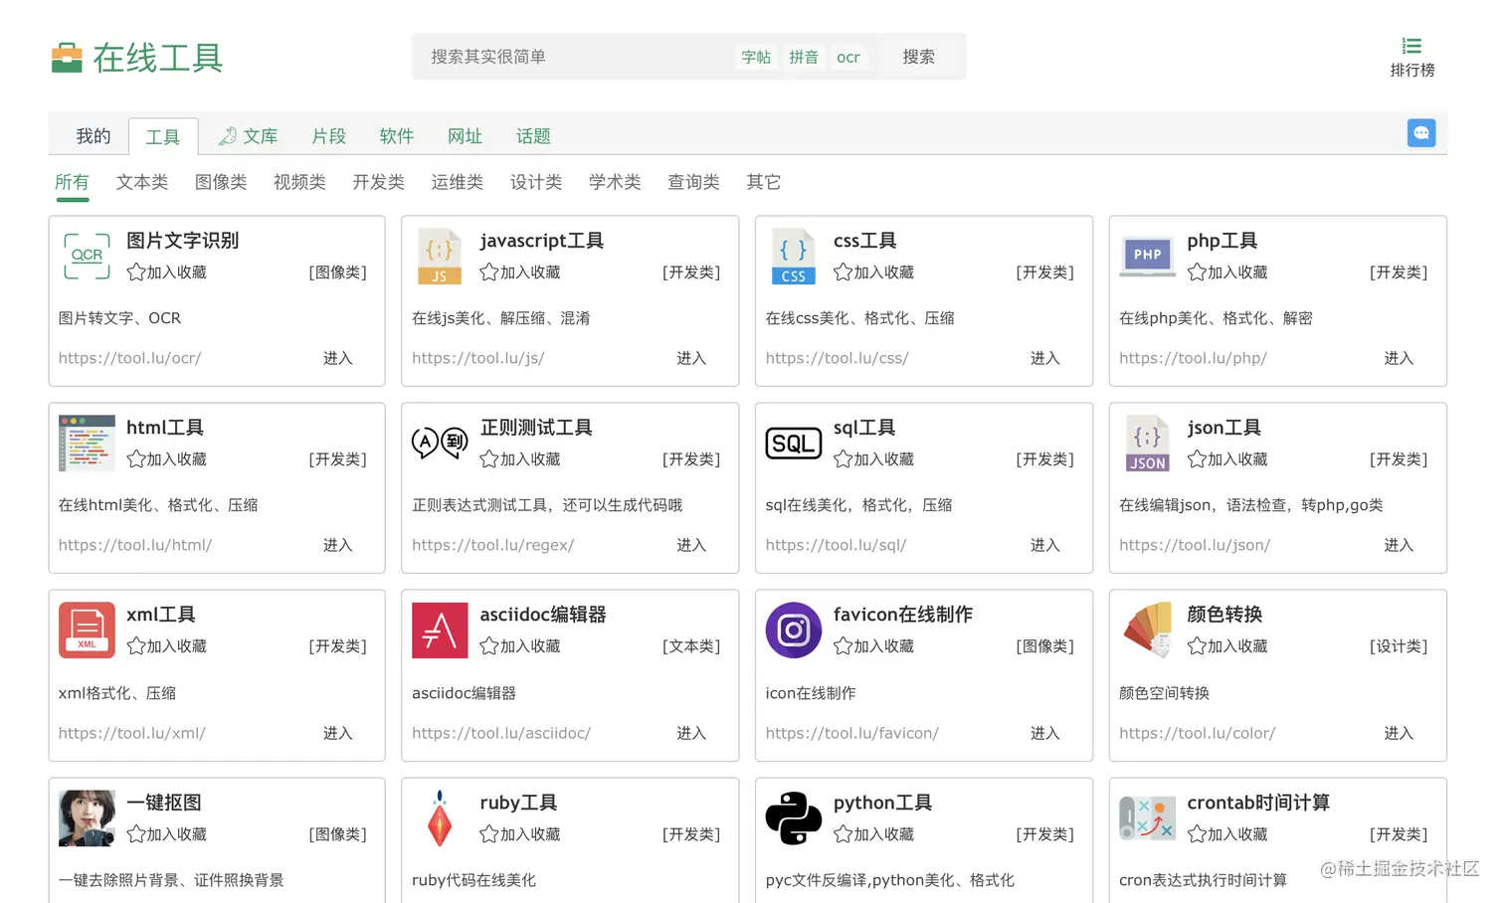Image resolution: width=1504 pixels, height=903 pixels.
Task: Click the purple favicon在线制作 camera icon
Action: click(x=794, y=631)
